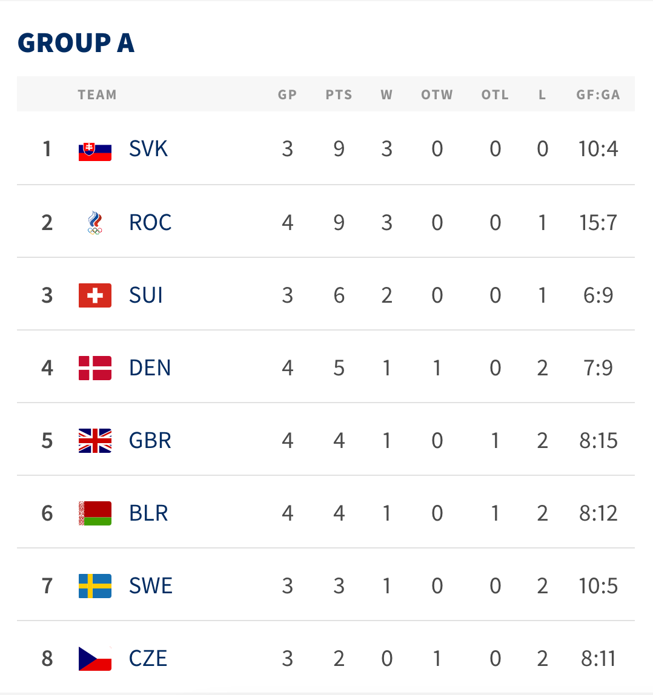Viewport: 653px width, 695px height.
Task: Click the GP column header
Action: (287, 95)
